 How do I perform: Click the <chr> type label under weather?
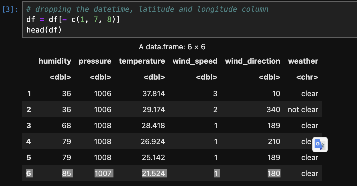[x=307, y=77]
